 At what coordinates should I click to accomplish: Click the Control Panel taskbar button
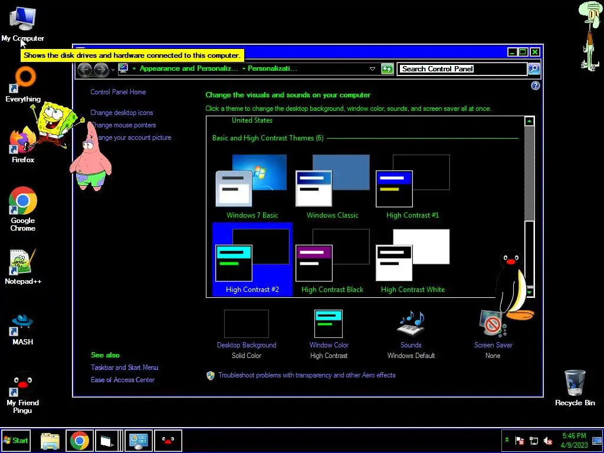138,441
